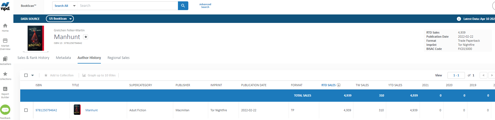Open Report Builder sidebar icon

(5, 89)
